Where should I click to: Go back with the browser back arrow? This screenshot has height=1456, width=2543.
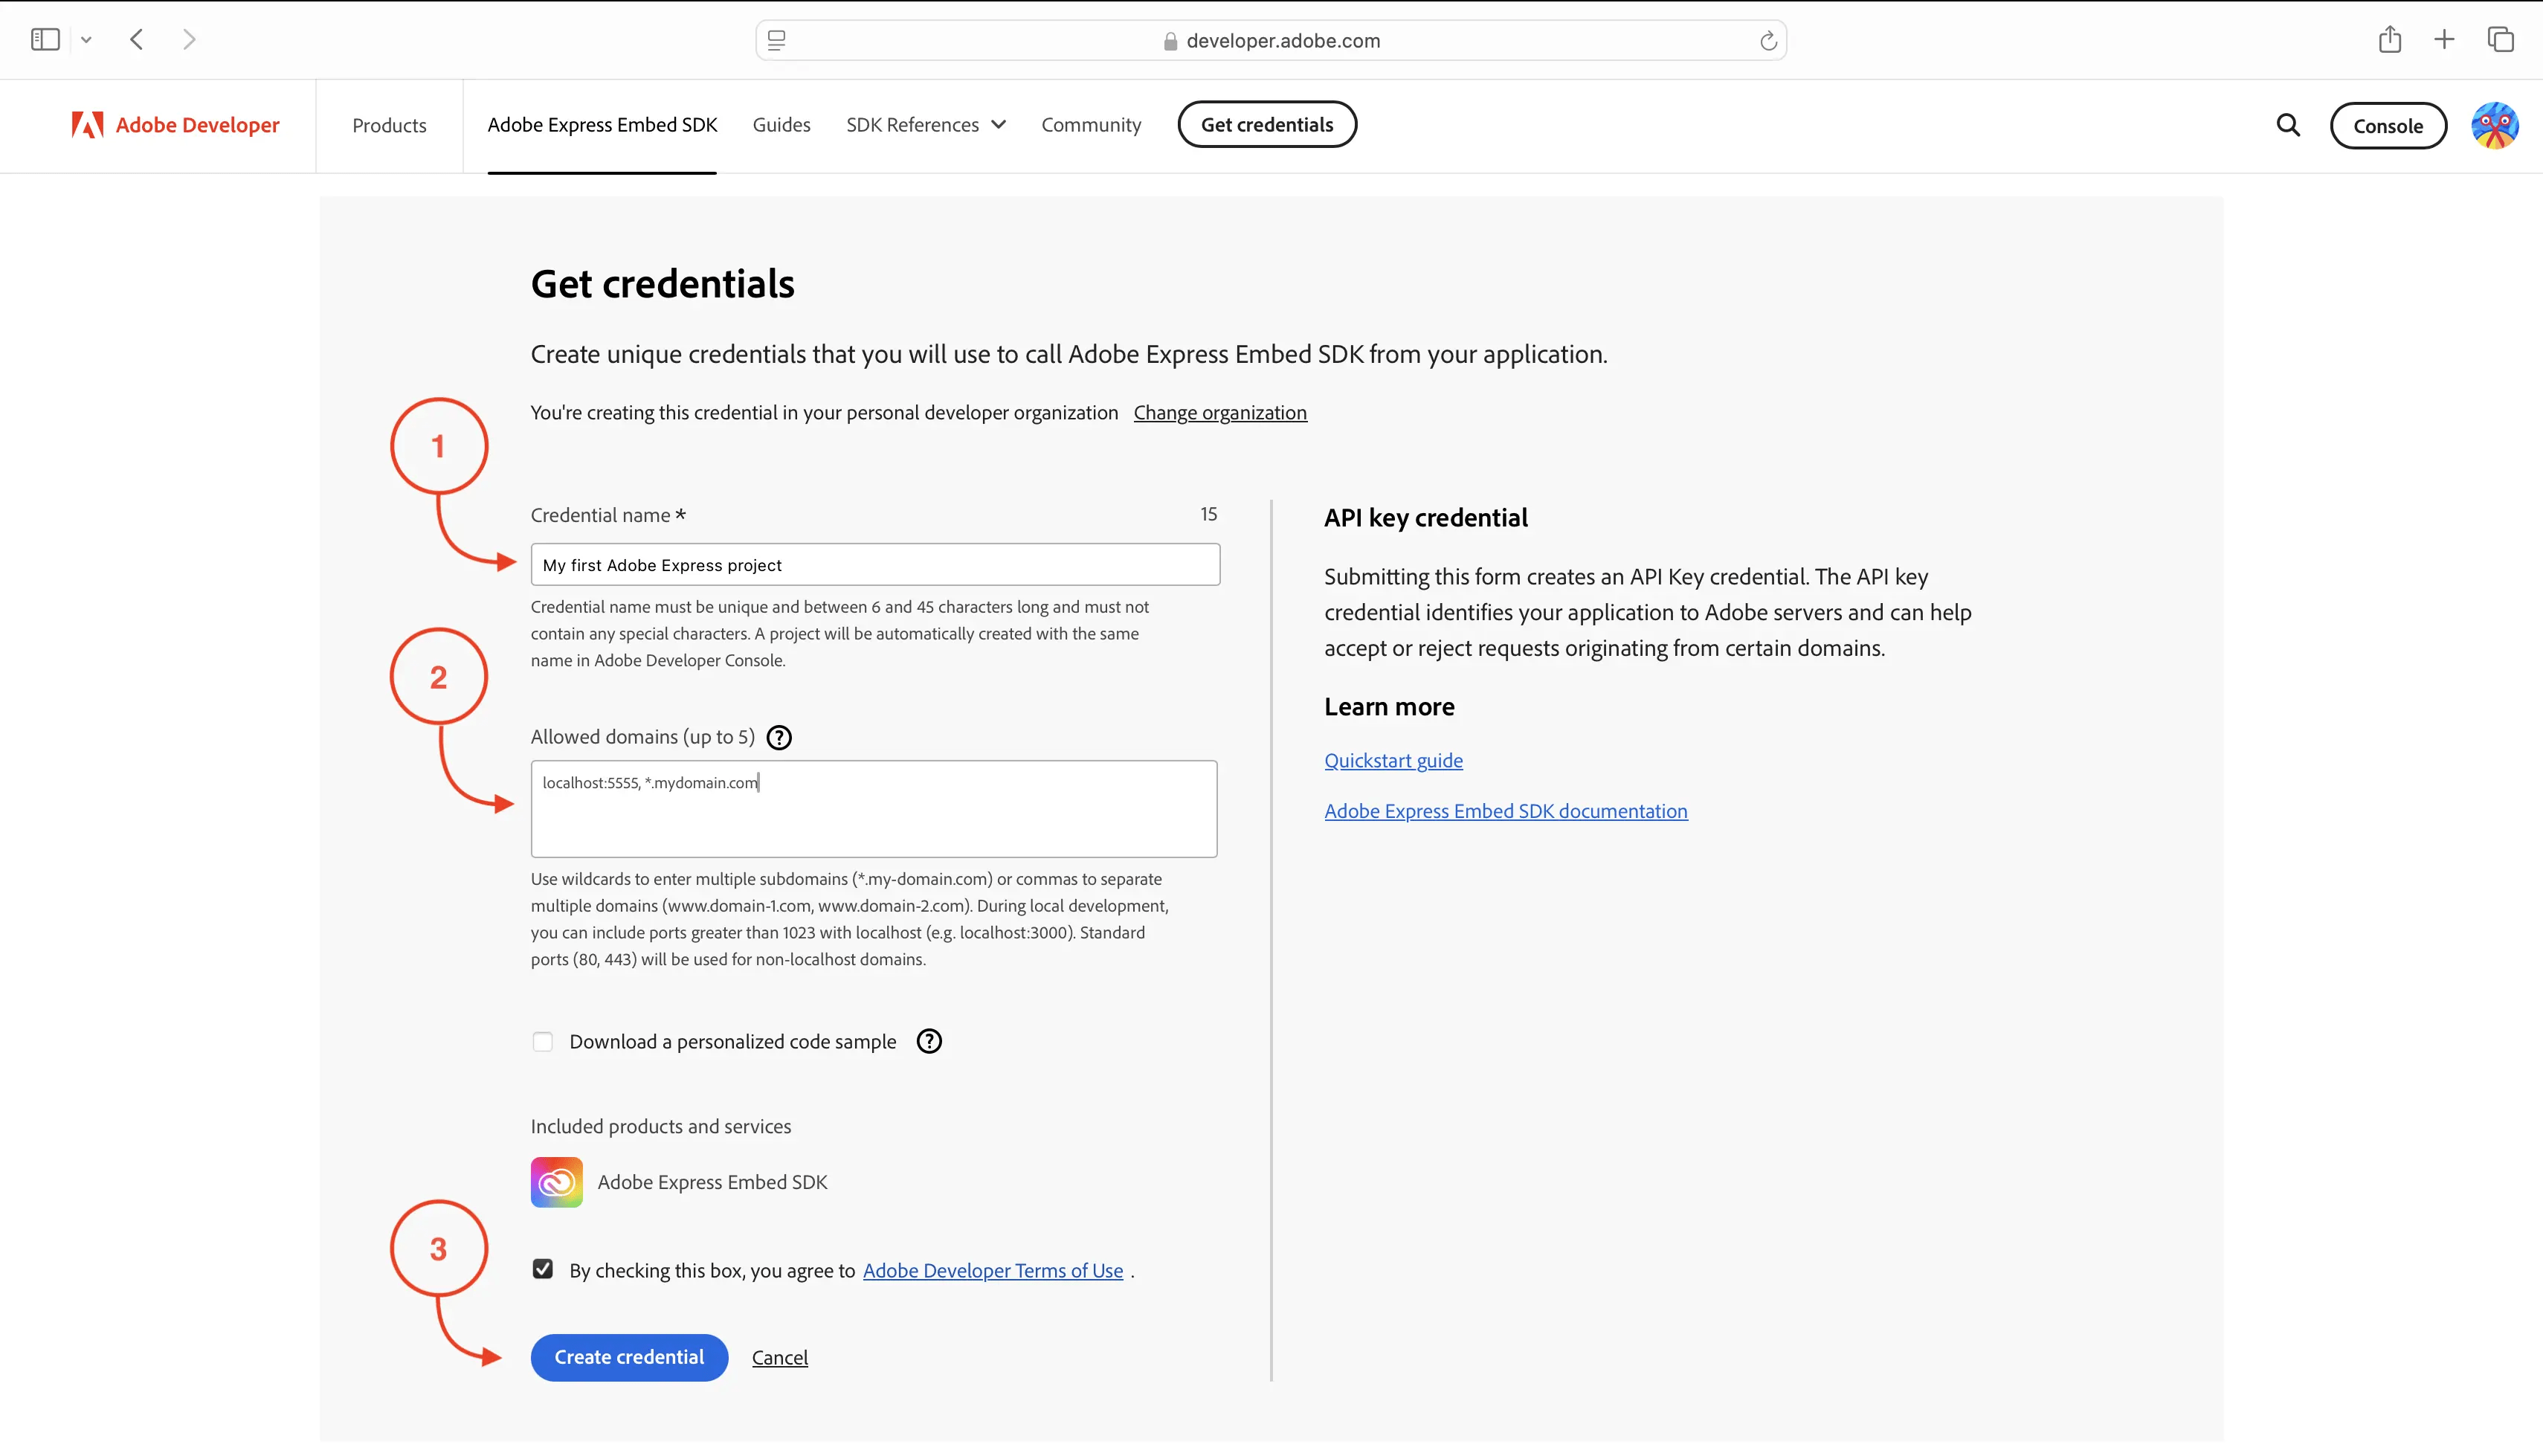tap(137, 40)
